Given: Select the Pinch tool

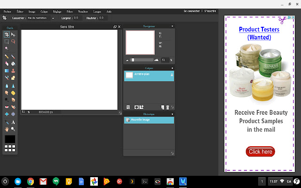Looking at the screenshot, I should point(13,114).
